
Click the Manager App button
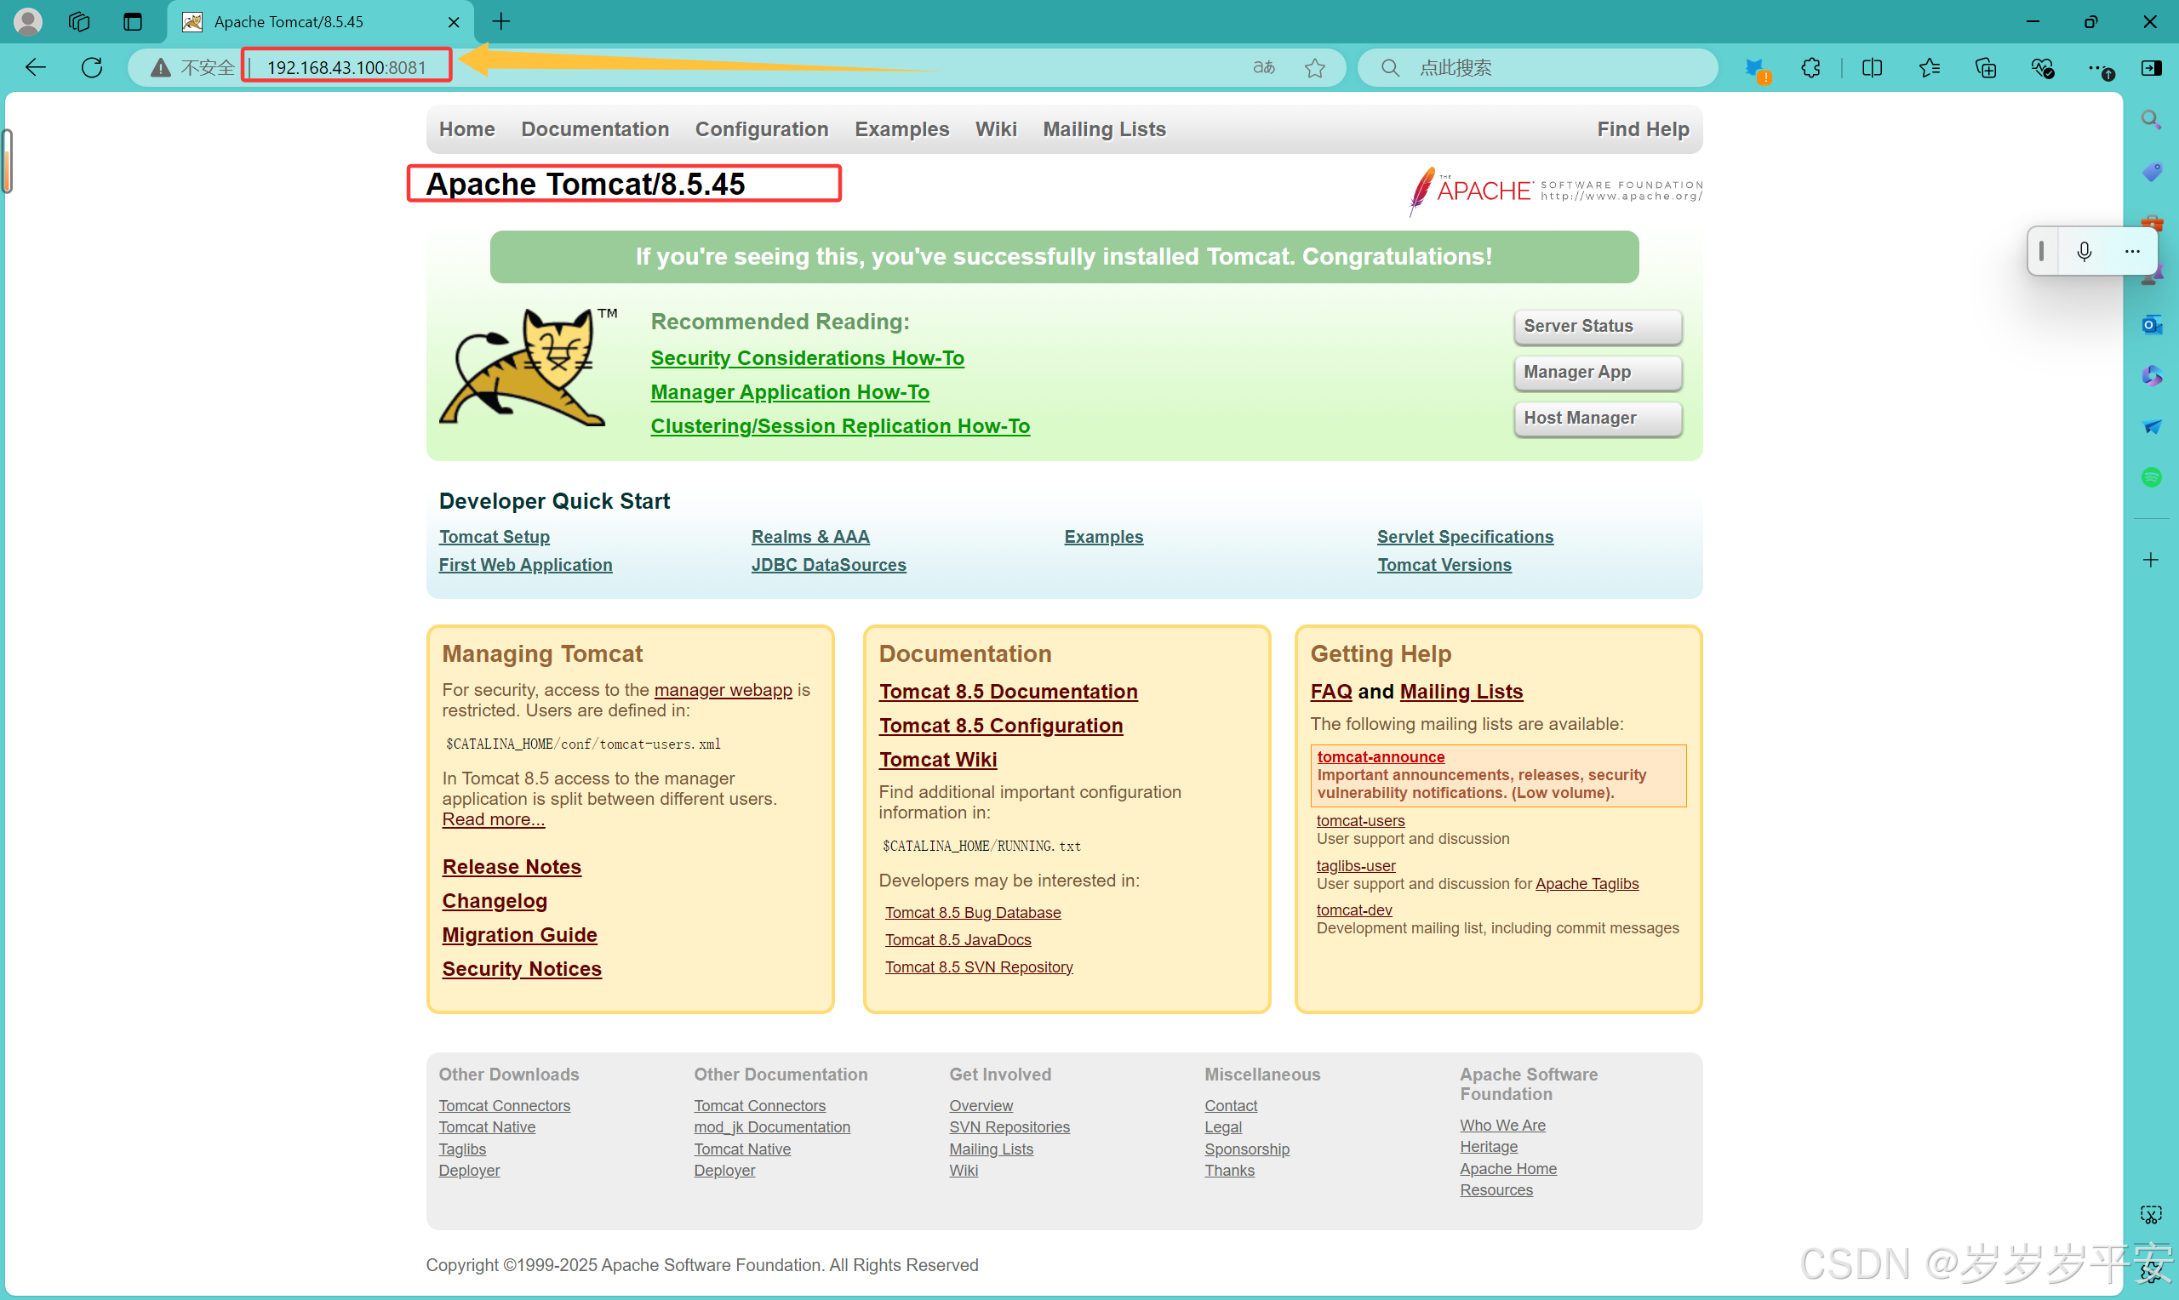coord(1598,373)
